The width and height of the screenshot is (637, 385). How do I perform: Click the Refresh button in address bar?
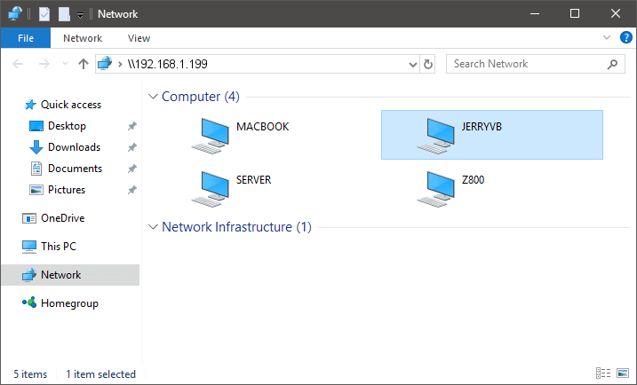(428, 64)
